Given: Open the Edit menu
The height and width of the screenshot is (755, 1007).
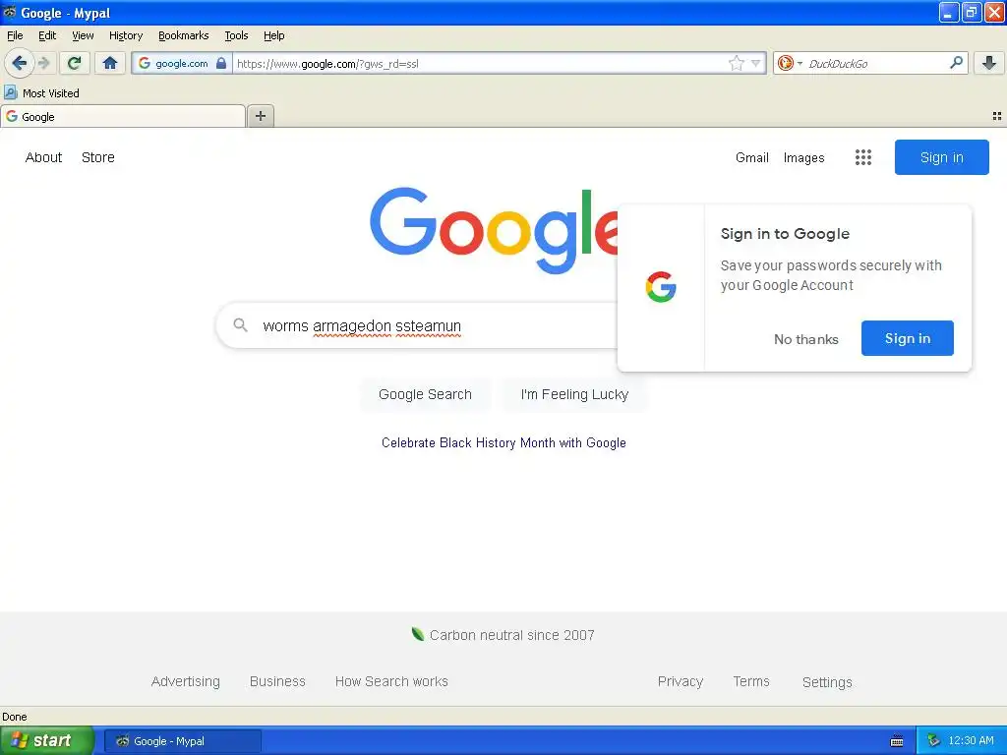Looking at the screenshot, I should pos(47,35).
